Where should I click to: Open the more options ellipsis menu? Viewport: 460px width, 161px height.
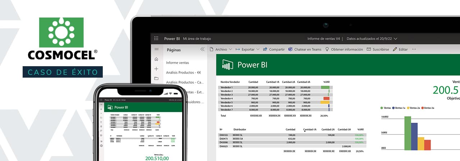(414, 49)
